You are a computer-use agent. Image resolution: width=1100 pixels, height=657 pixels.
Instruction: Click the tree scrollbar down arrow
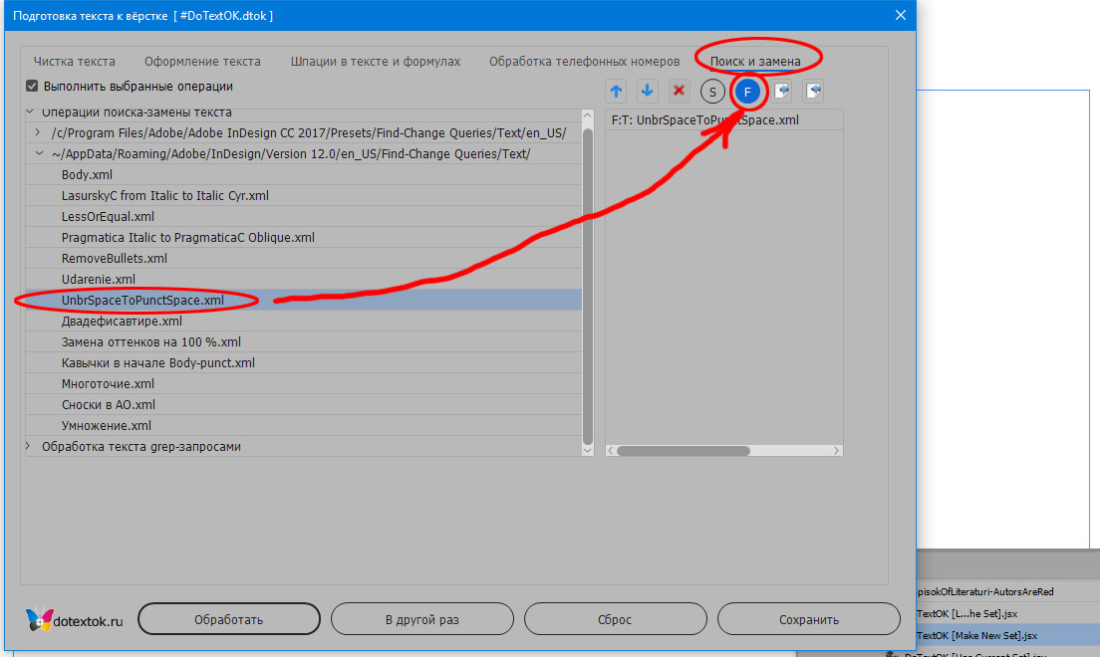(x=588, y=450)
